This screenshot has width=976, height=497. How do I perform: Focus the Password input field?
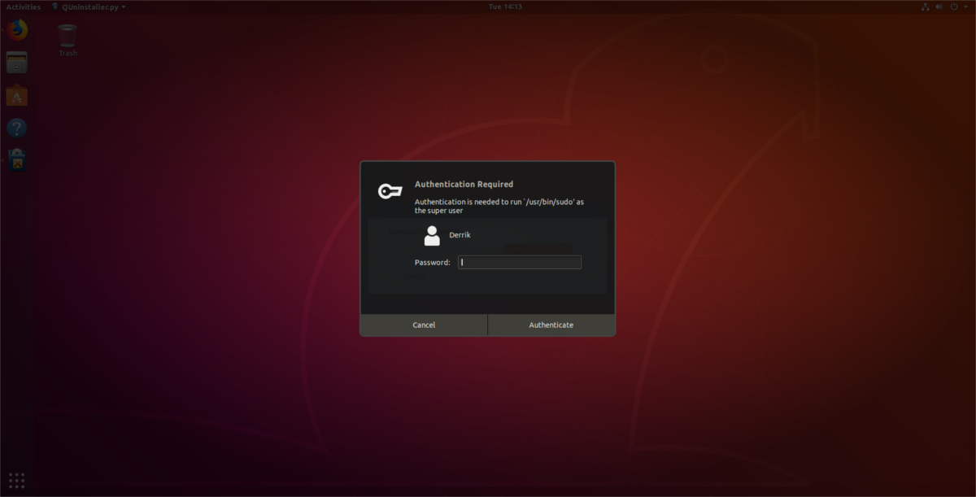pyautogui.click(x=520, y=262)
